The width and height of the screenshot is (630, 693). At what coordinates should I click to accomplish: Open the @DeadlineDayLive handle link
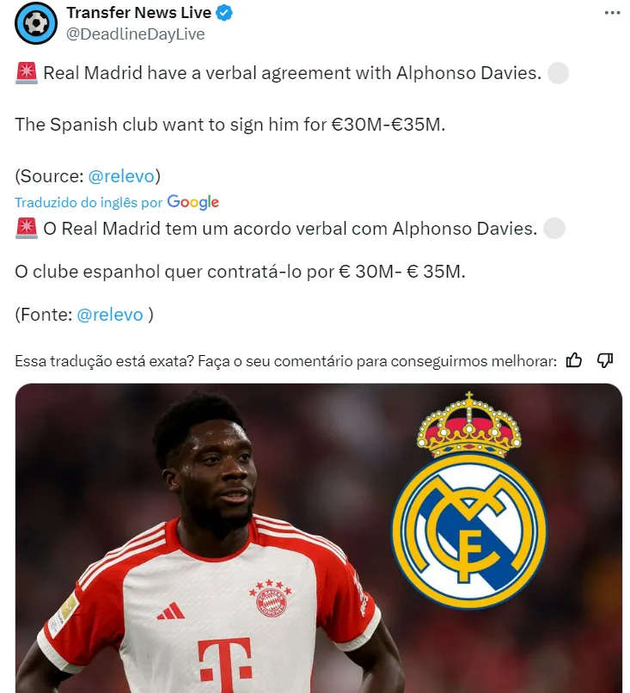(136, 34)
